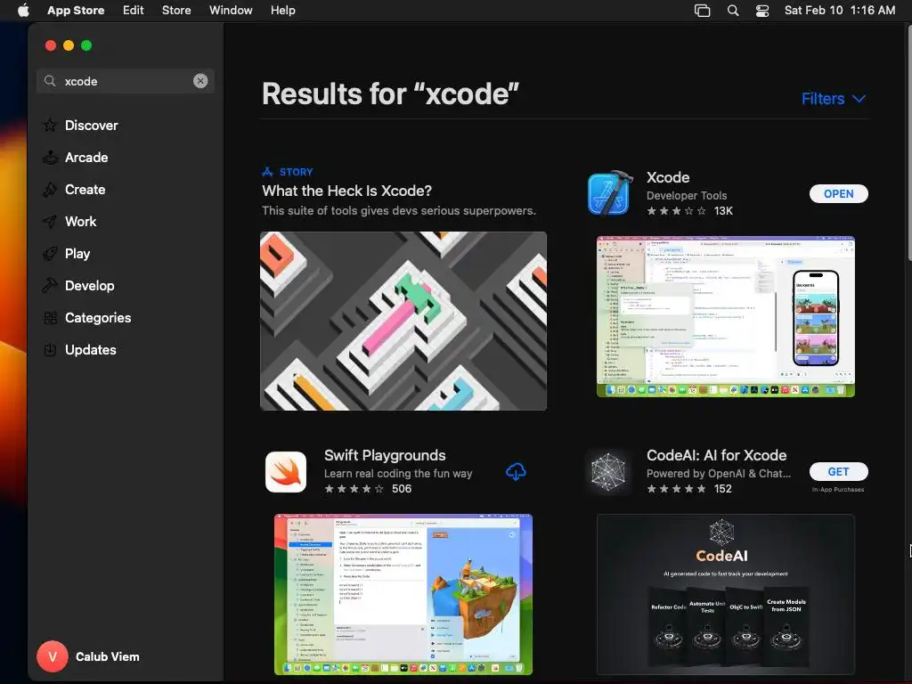The height and width of the screenshot is (684, 912).
Task: Click the Updates download icon
Action: point(50,349)
